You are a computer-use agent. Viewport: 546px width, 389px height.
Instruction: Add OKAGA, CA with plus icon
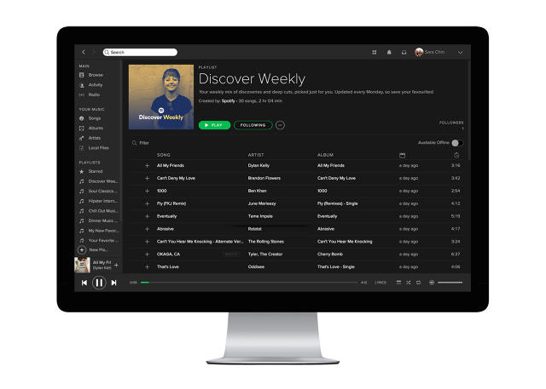click(147, 255)
